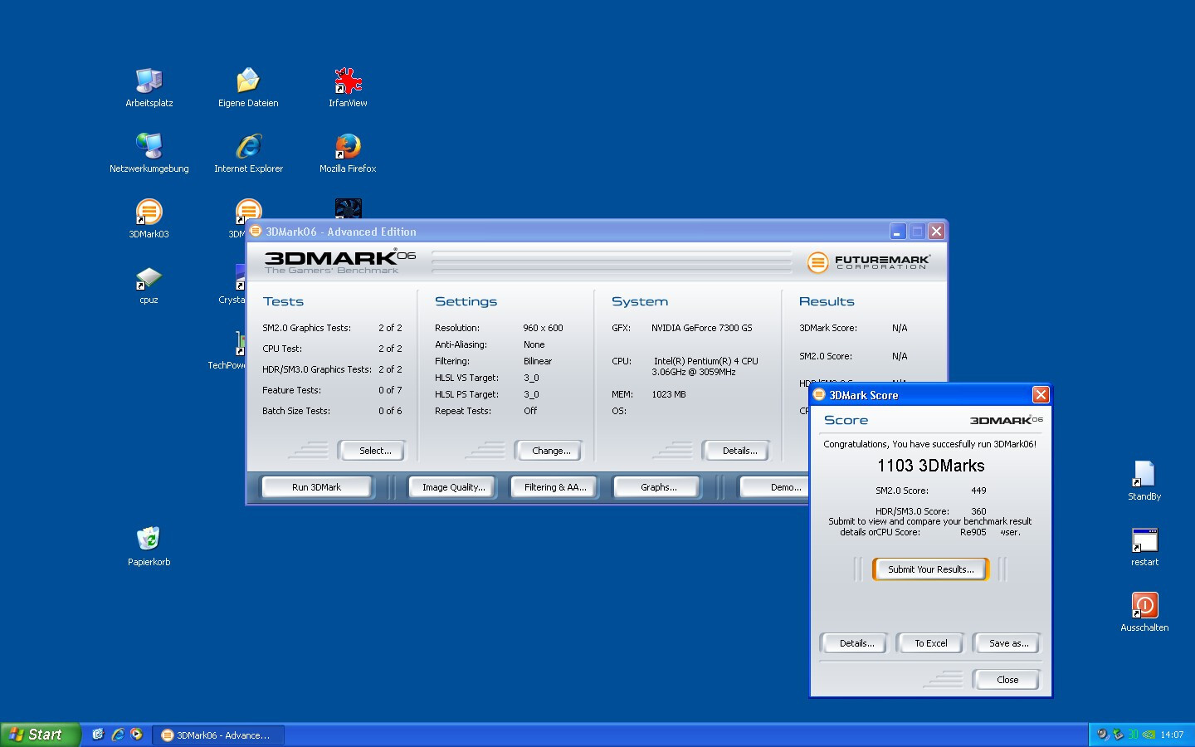Open the Papierkorb recycle bin
1195x747 pixels.
point(149,546)
